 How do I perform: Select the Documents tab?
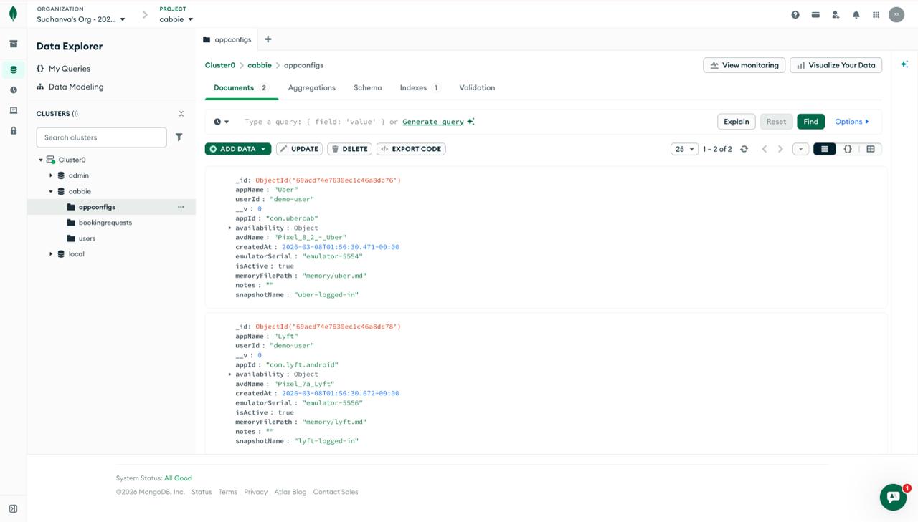[x=240, y=87]
